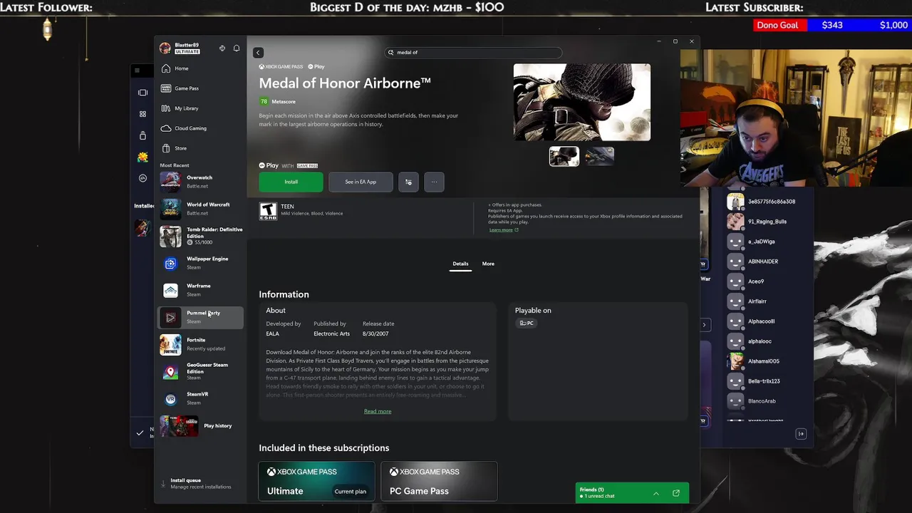Open the manage game options icon button
912x513 pixels.
click(408, 182)
